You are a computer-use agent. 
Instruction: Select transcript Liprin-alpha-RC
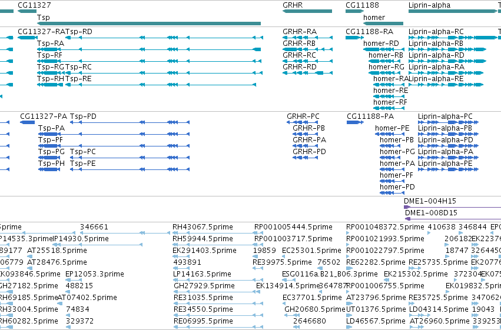(436, 32)
